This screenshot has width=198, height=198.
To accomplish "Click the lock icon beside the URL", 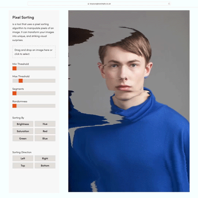I will point(88,4).
